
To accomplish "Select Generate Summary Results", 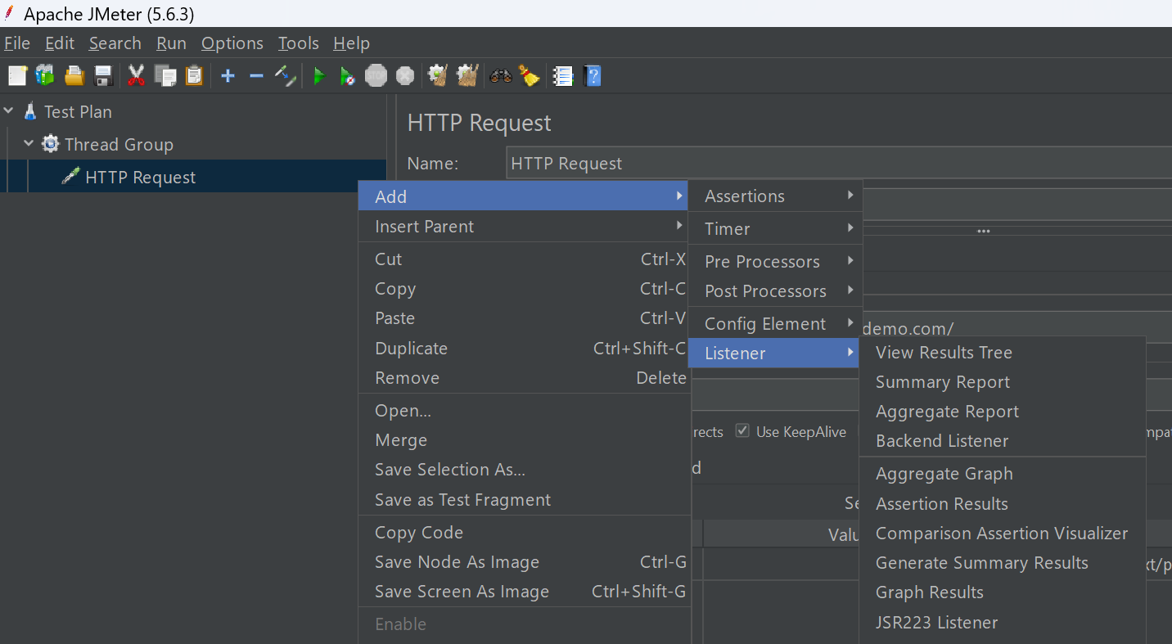I will coord(1003,563).
